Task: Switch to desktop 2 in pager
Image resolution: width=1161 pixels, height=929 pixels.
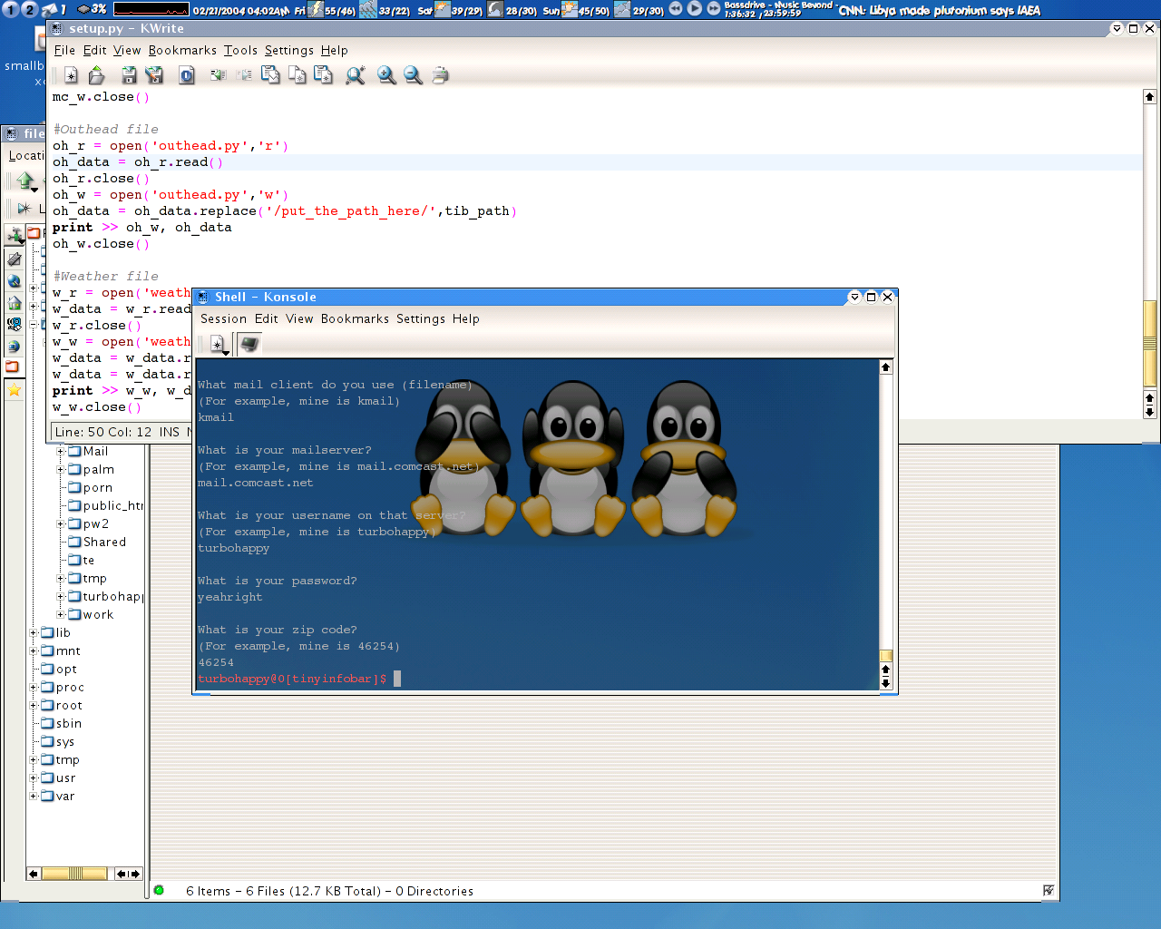Action: [x=29, y=10]
